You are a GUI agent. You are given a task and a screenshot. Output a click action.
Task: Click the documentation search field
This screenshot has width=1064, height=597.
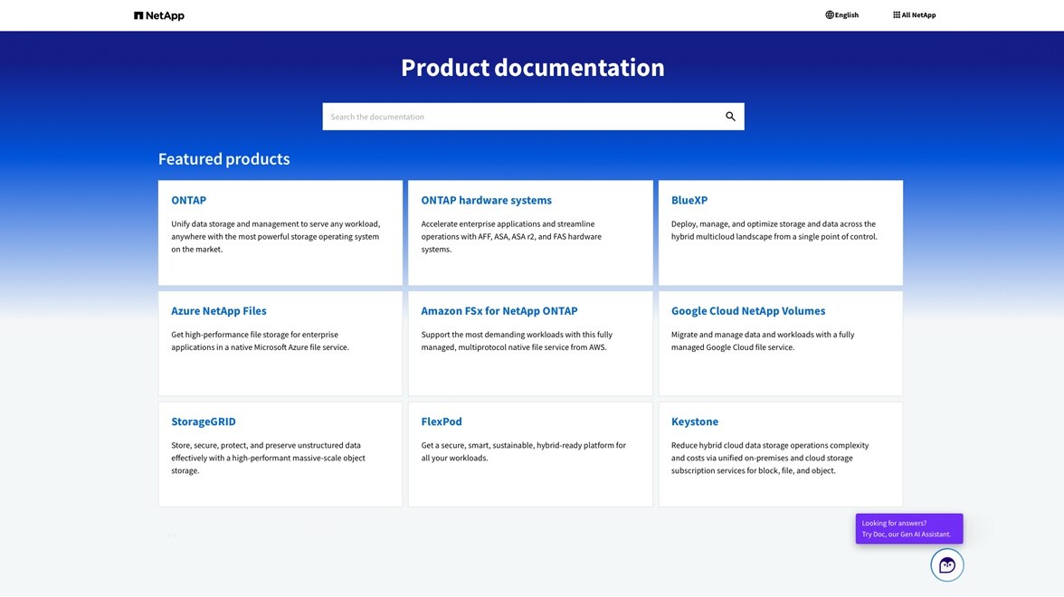coord(507,116)
